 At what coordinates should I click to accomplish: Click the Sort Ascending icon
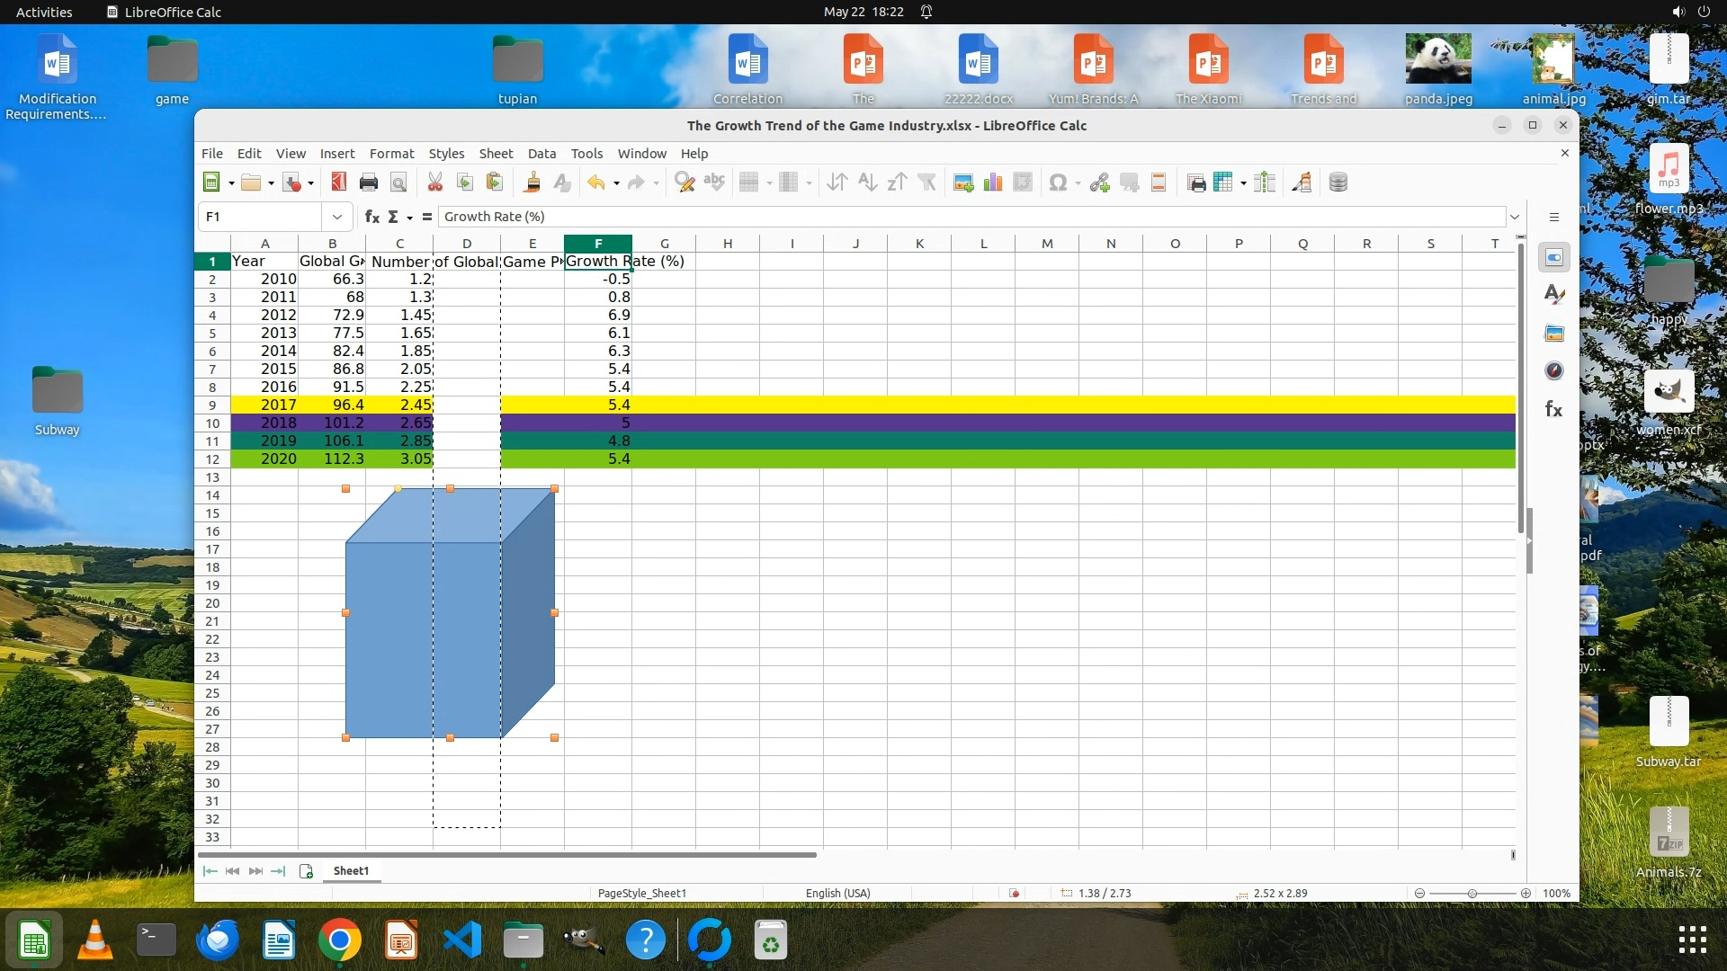[867, 183]
